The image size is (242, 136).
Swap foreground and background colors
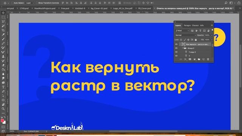tap(5, 117)
